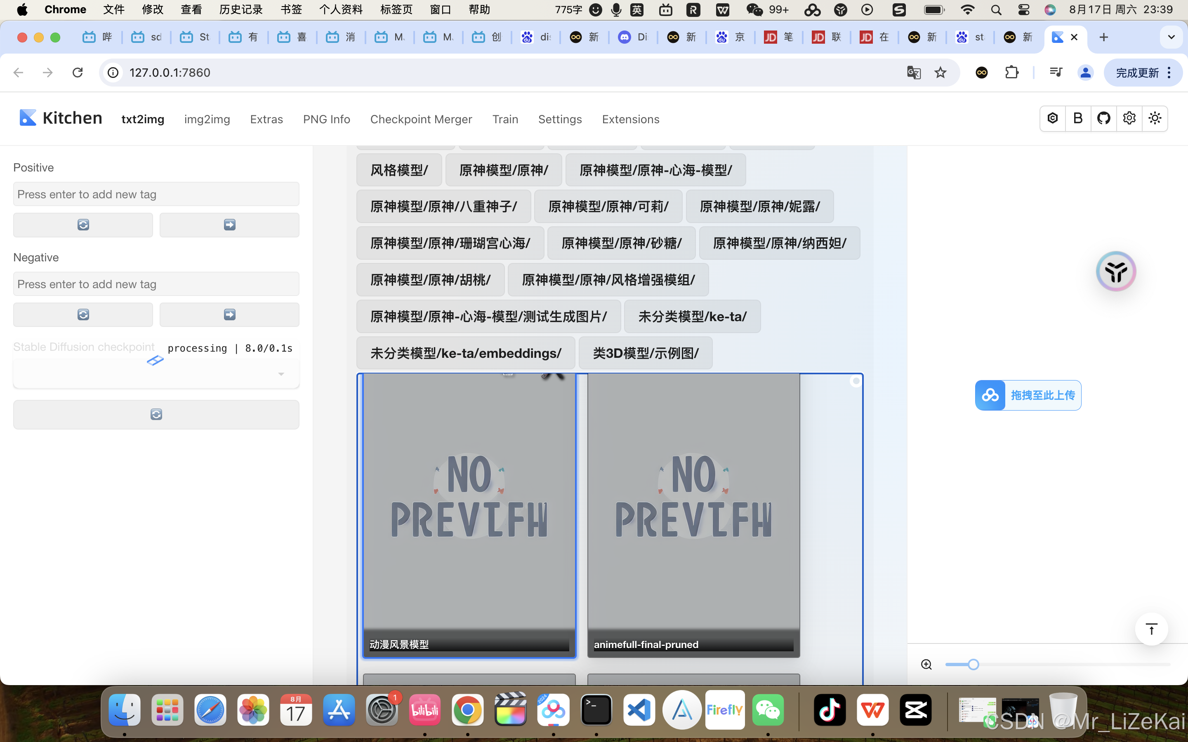
Task: Open the gear settings icon in Kitchen header
Action: coord(1129,118)
